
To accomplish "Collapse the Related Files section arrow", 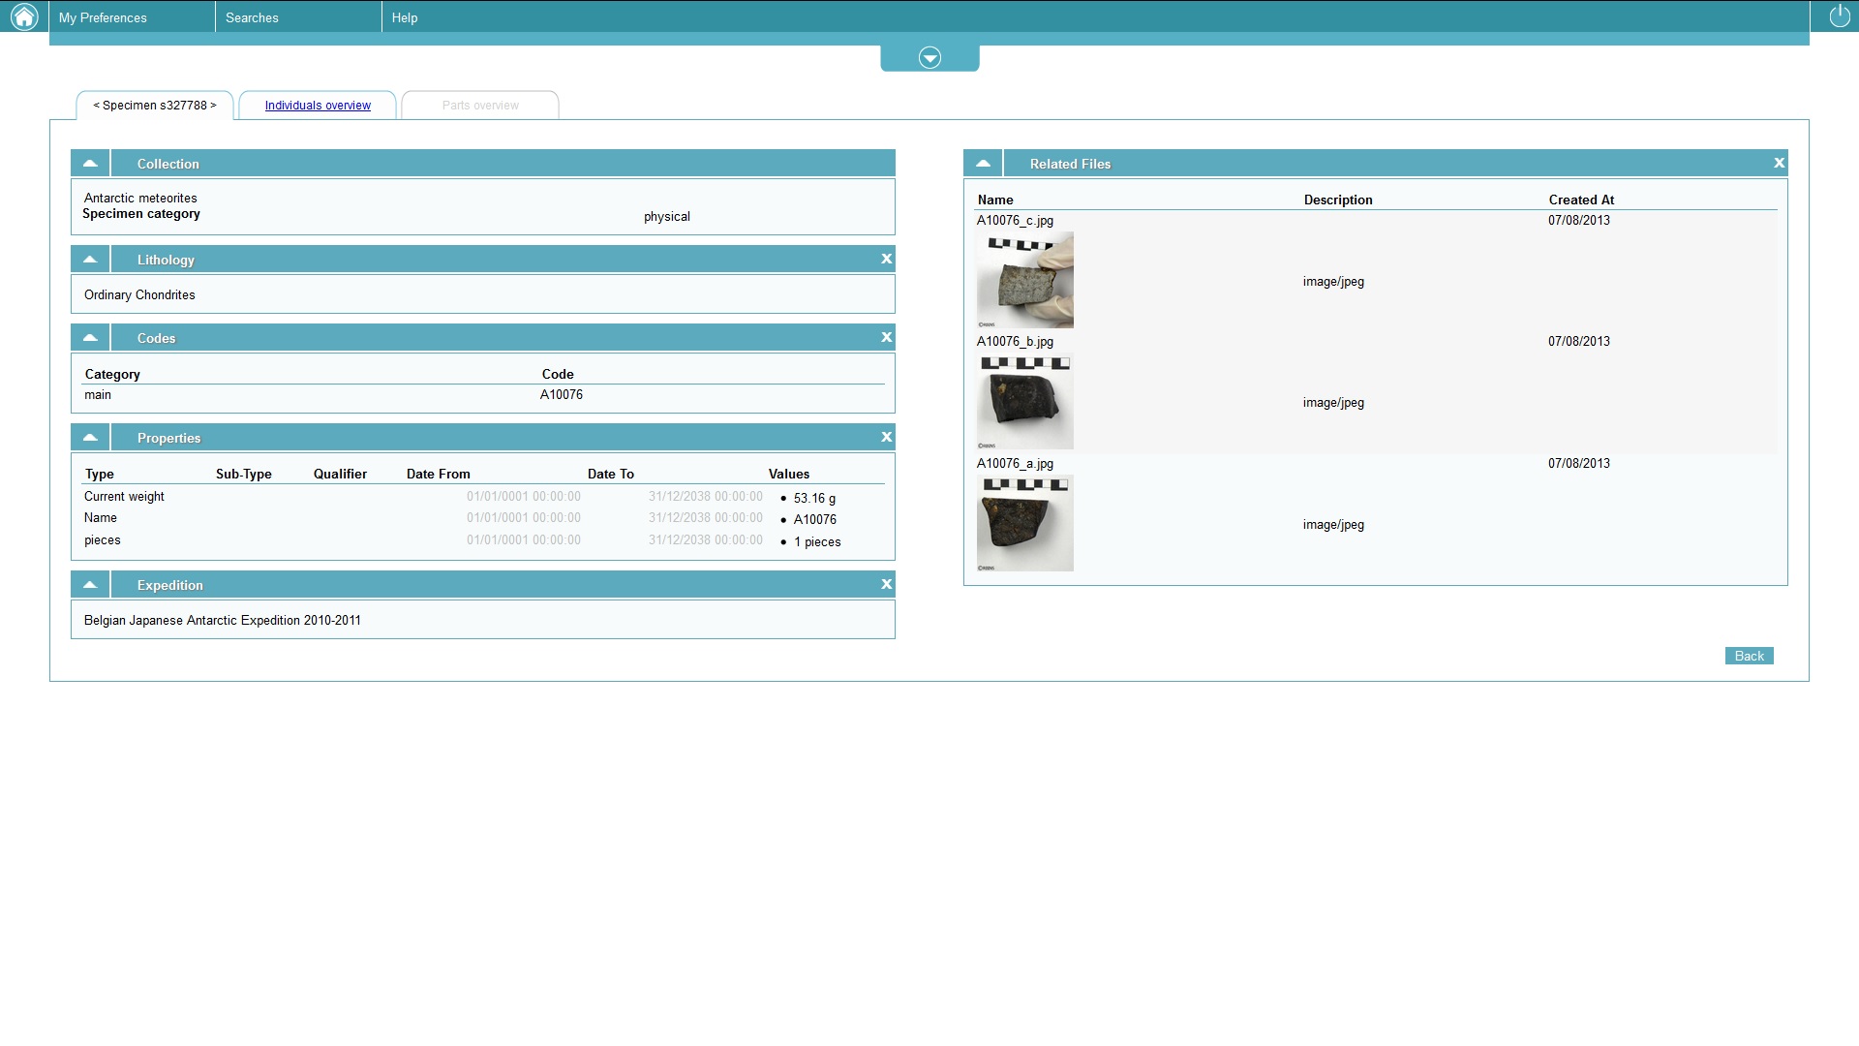I will click(983, 163).
